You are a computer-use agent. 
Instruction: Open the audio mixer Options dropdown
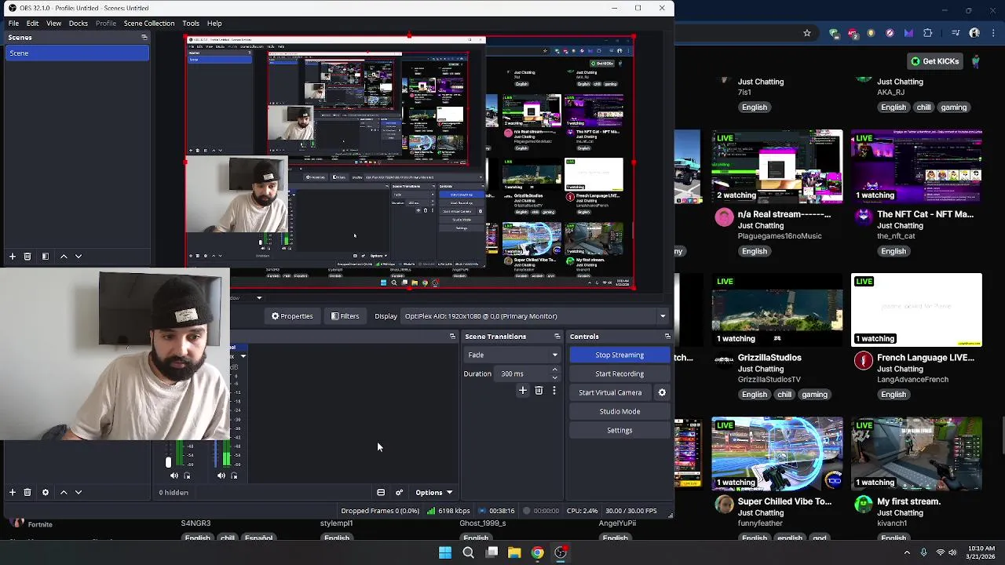tap(434, 493)
